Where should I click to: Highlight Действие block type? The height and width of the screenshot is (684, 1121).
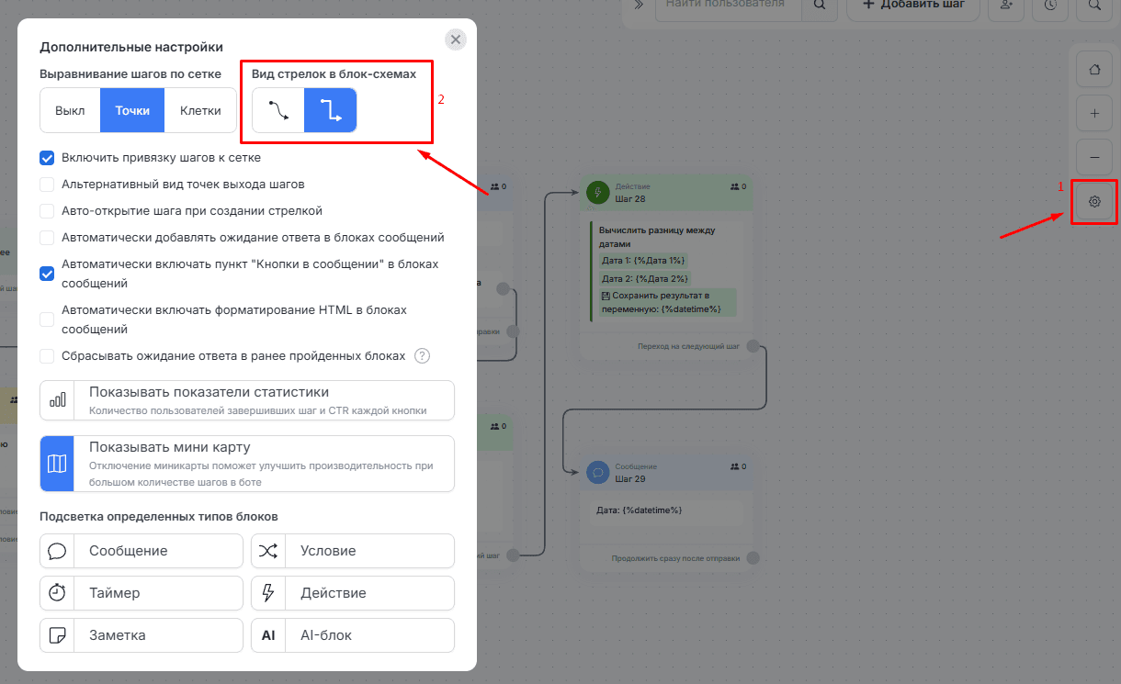coord(353,593)
